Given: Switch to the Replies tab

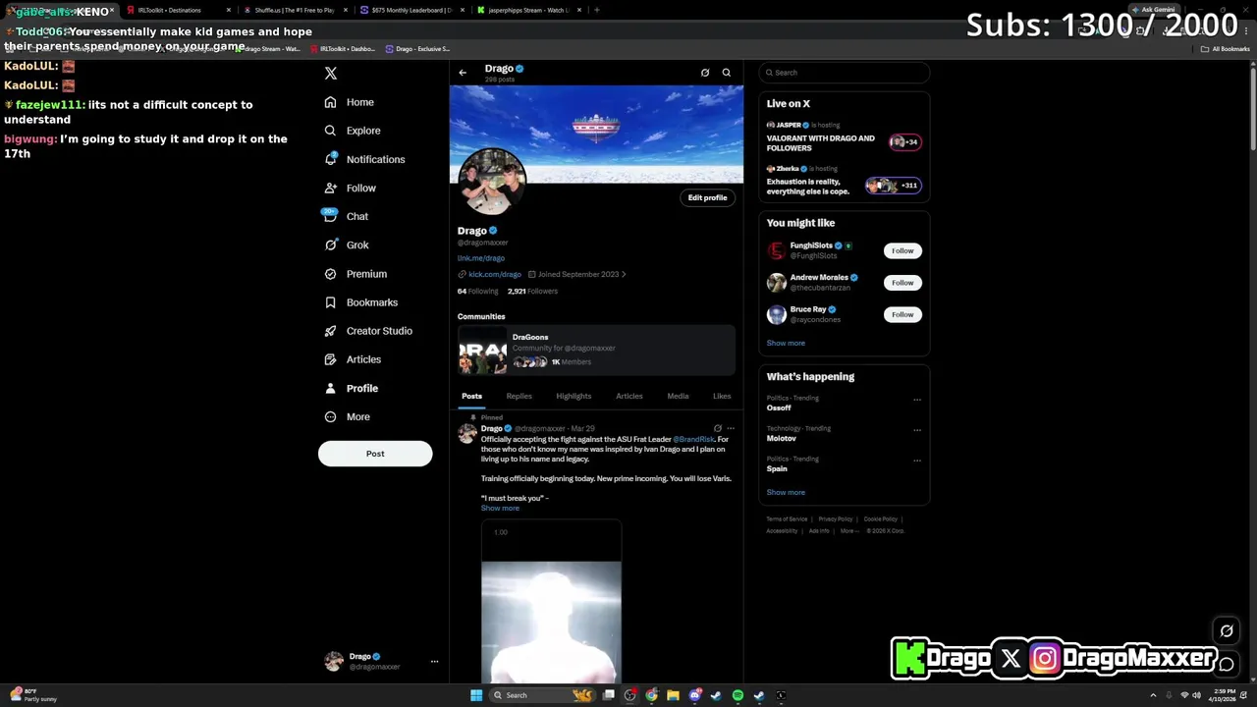Looking at the screenshot, I should 519,396.
